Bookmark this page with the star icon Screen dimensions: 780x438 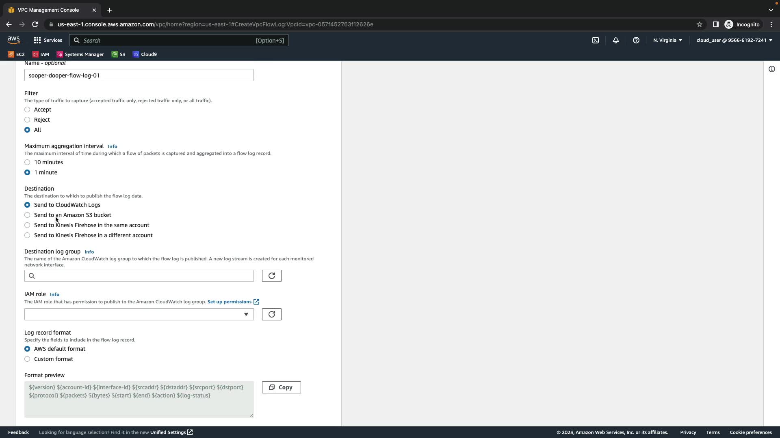[699, 24]
